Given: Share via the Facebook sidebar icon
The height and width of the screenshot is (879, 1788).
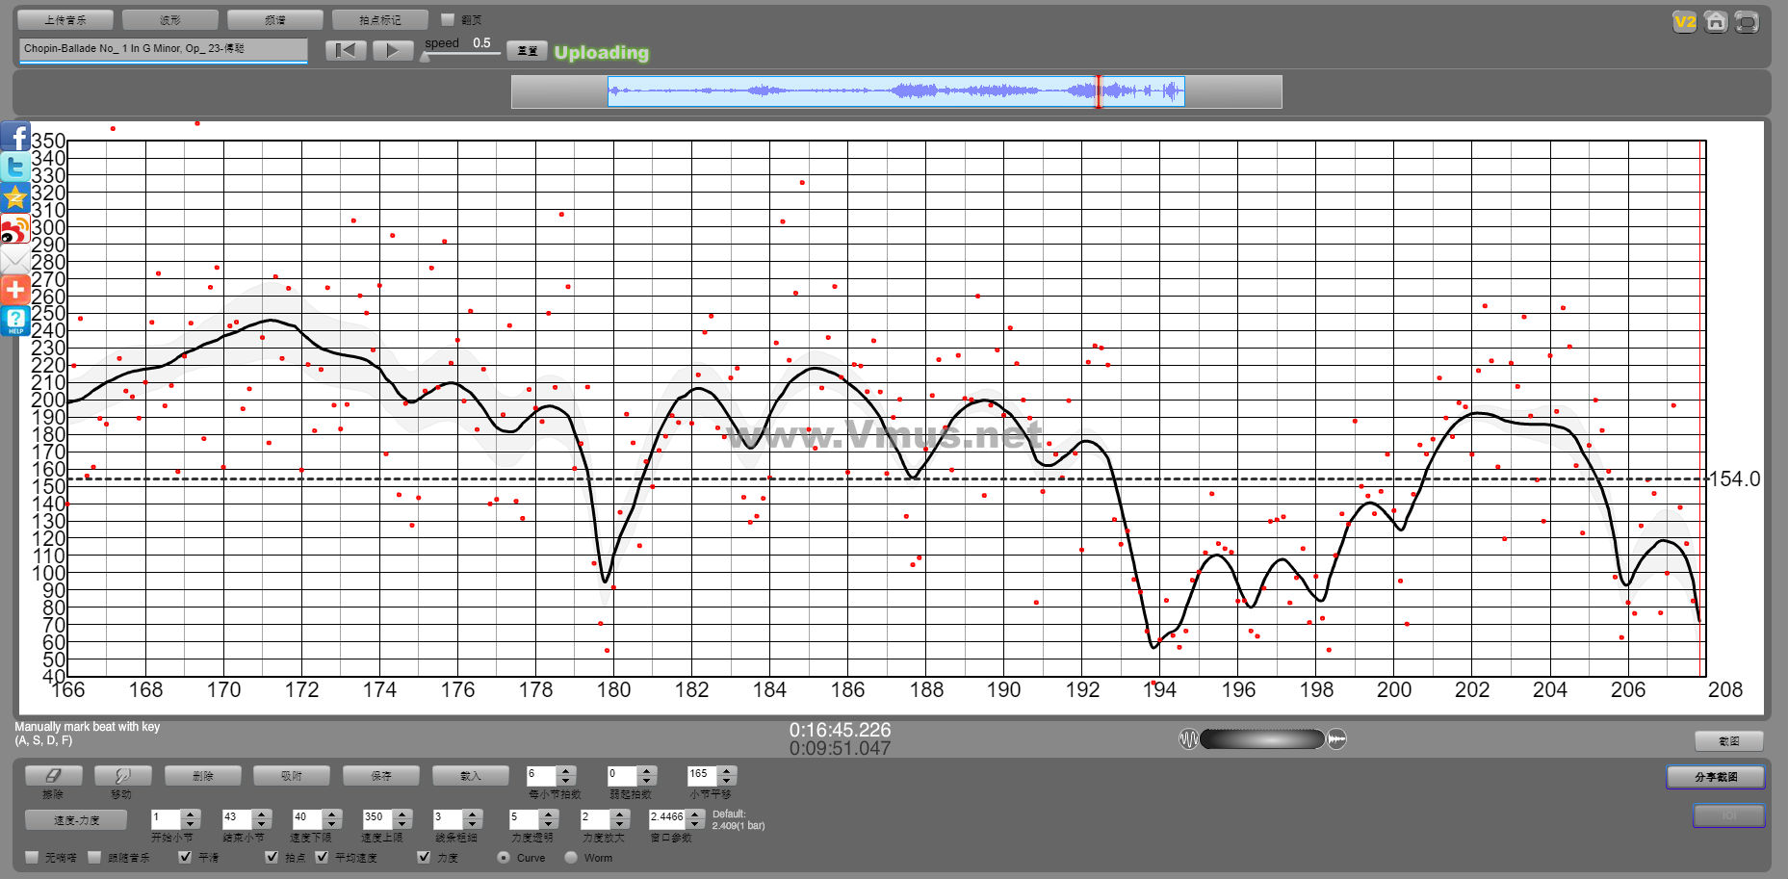Looking at the screenshot, I should pyautogui.click(x=15, y=137).
